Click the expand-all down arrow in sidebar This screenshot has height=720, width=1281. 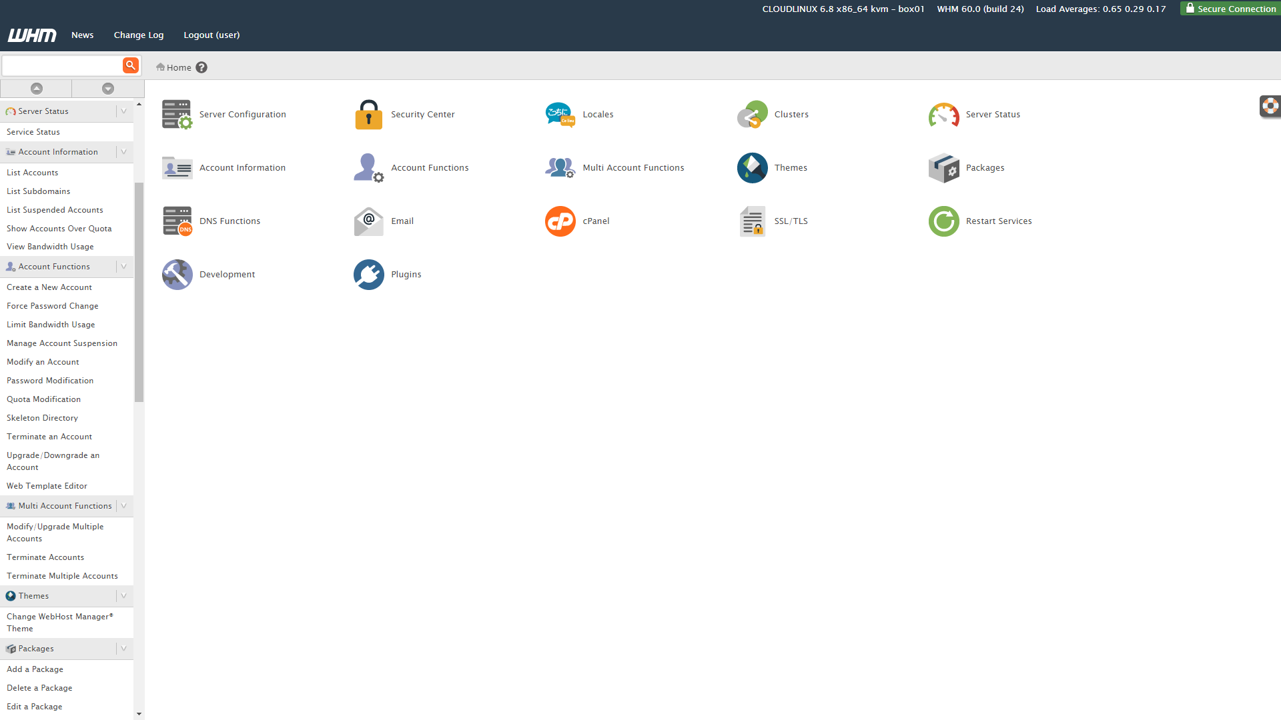click(108, 89)
